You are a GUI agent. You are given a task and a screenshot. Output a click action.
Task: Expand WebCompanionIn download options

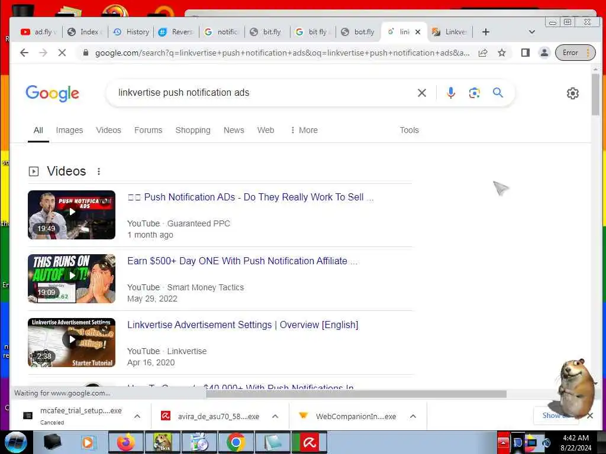(412, 416)
